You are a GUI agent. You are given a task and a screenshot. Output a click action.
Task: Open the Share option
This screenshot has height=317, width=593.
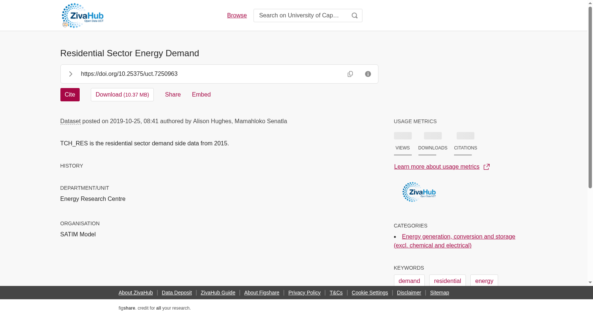(x=173, y=95)
